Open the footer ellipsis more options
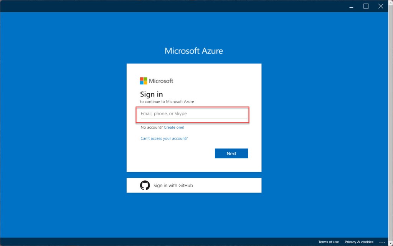Viewport: 393px width, 246px height. tap(381, 242)
